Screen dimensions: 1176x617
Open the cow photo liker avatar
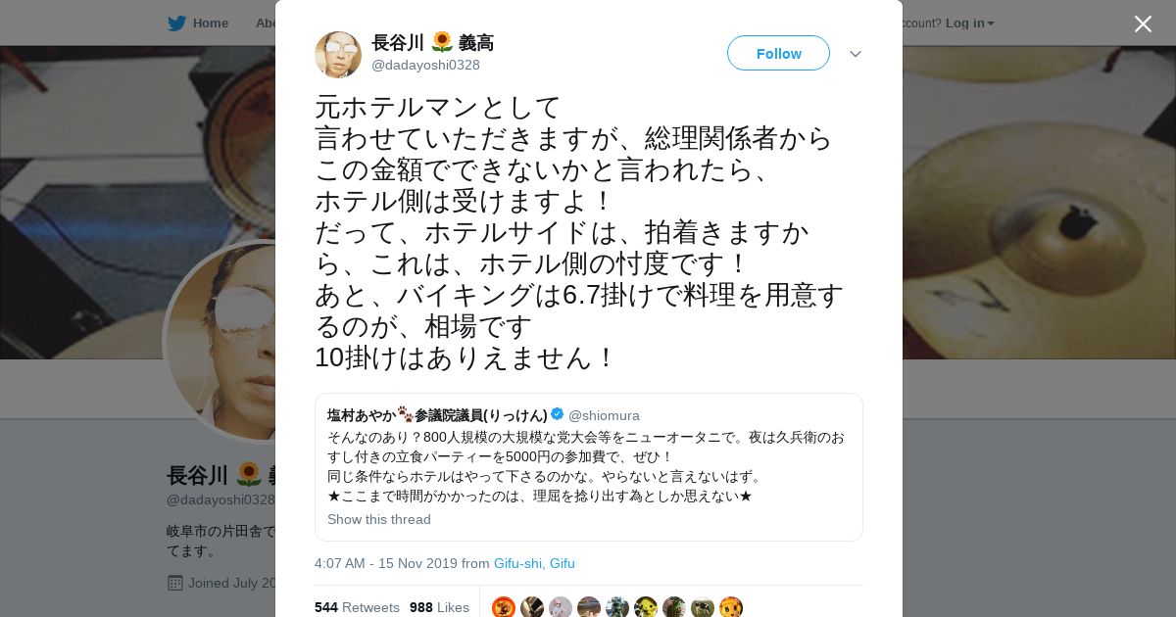click(702, 607)
